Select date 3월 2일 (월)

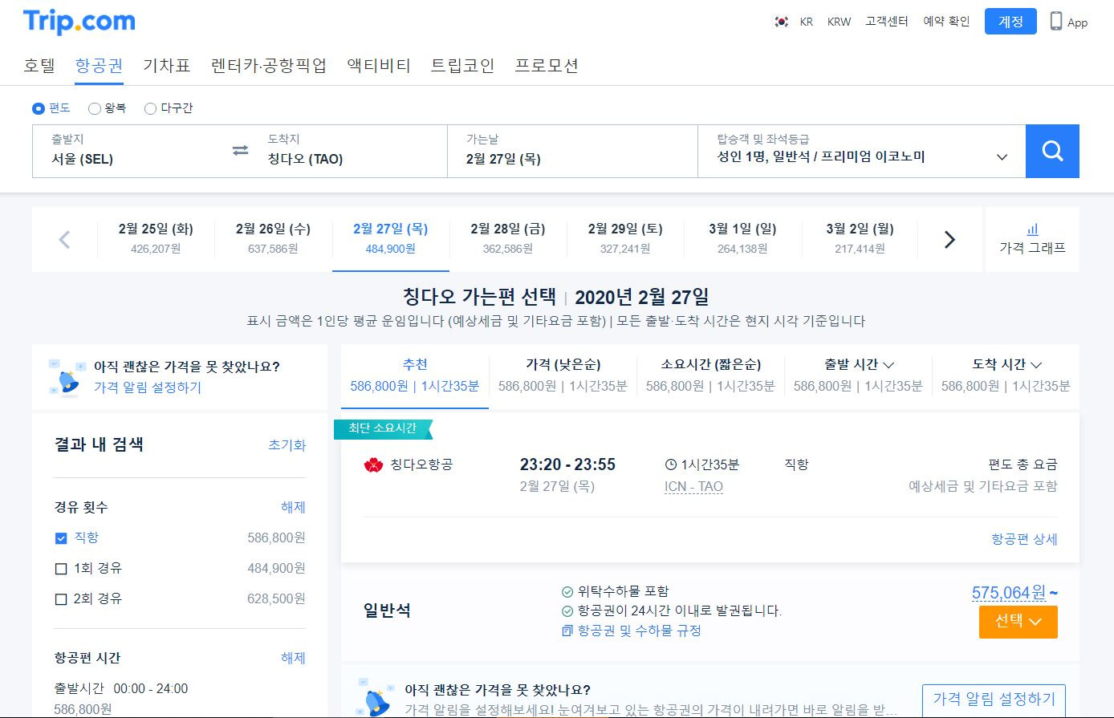click(x=860, y=238)
